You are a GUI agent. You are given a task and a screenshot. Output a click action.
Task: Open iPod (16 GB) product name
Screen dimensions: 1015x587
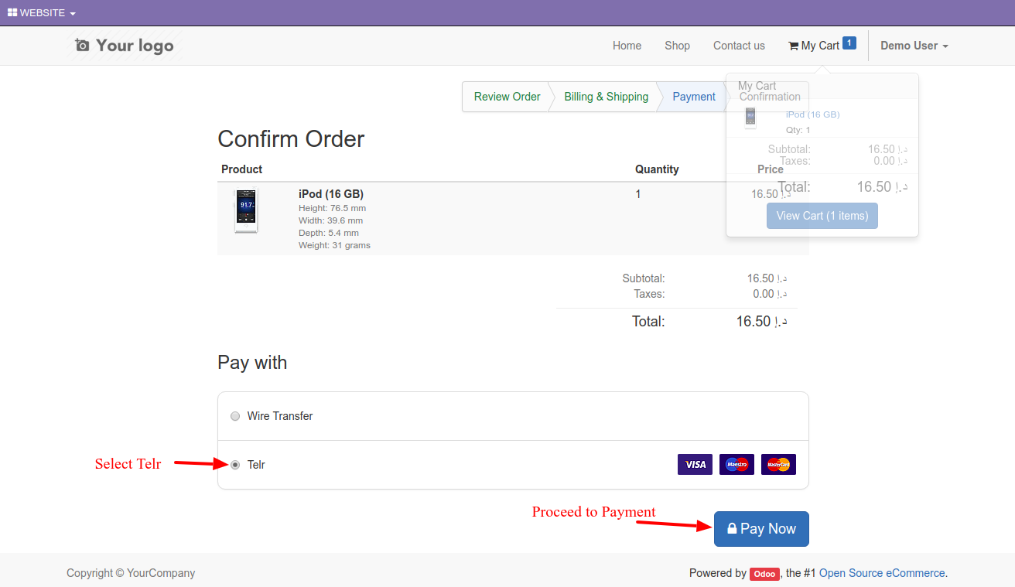tap(331, 194)
